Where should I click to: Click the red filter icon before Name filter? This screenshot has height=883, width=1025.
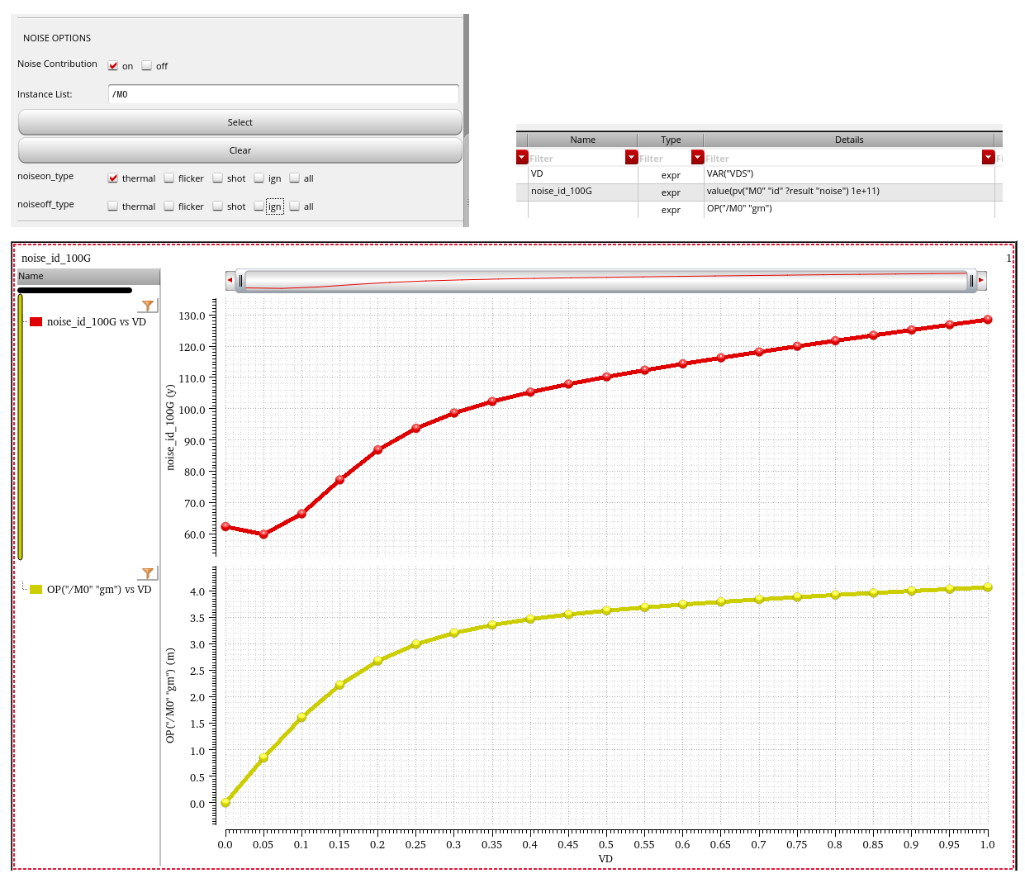click(x=522, y=157)
